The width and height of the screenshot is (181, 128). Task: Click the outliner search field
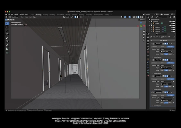(161, 17)
